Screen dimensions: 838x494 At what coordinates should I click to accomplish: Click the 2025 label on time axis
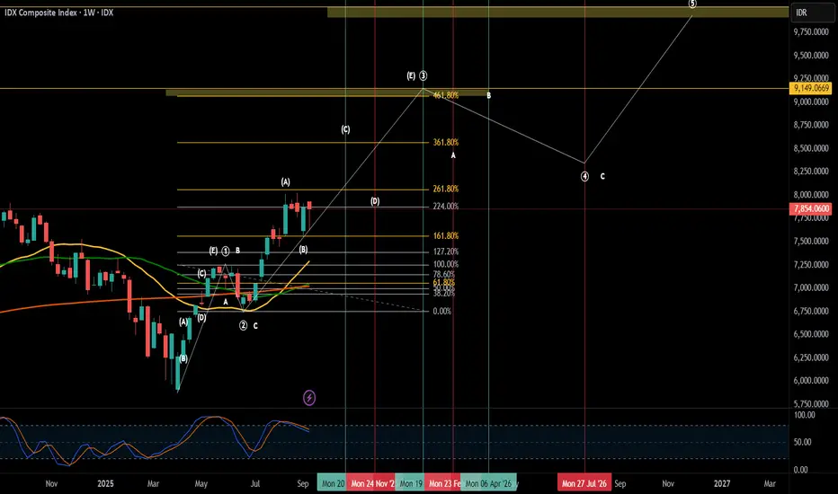(105, 483)
